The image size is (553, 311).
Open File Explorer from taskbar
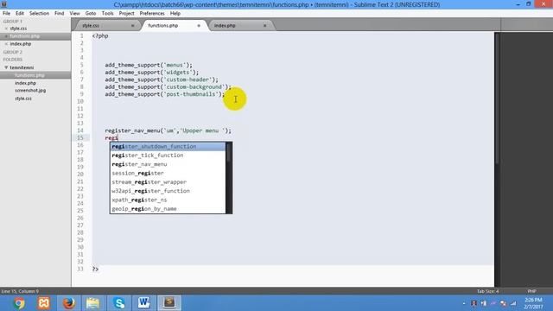pyautogui.click(x=93, y=303)
